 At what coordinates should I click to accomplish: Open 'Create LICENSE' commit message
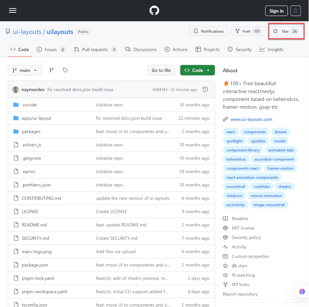click(111, 212)
